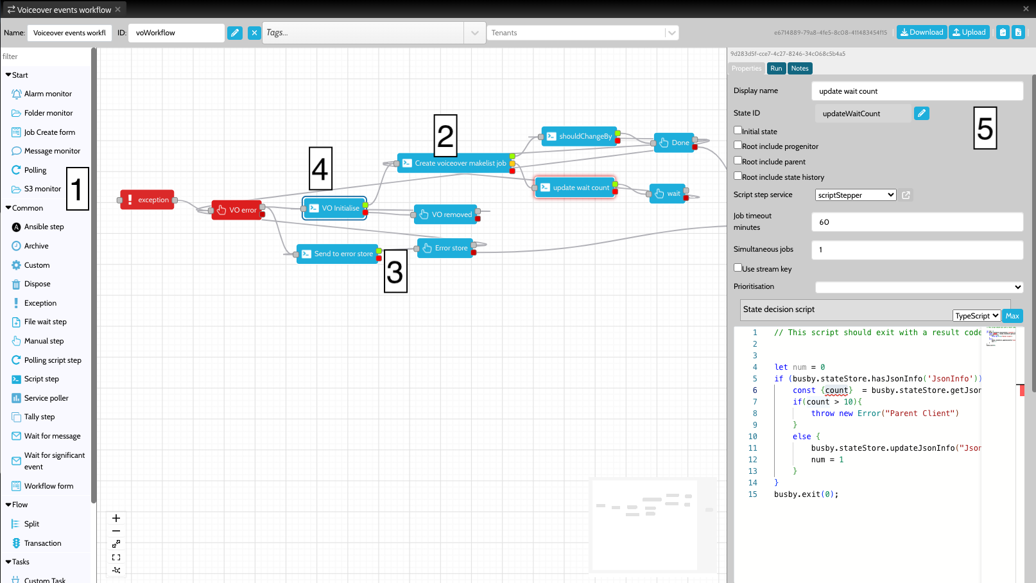Select the Create voiceover makelist job node
1036x583 pixels.
coord(454,163)
